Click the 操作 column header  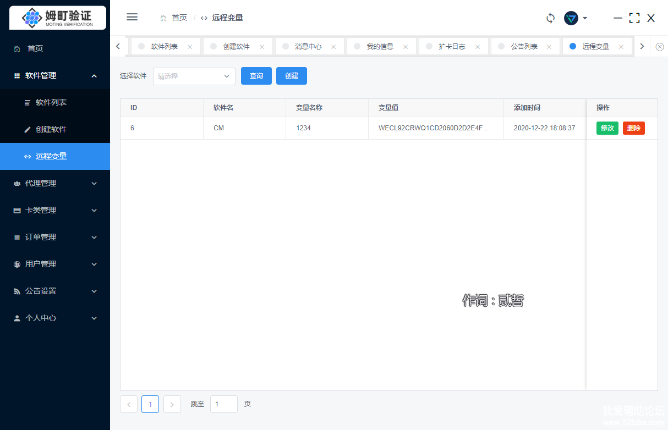tap(622, 108)
